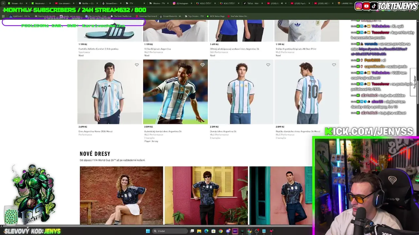Open the KICK Status Page bookmark
This screenshot has height=235, width=419.
(x=216, y=16)
